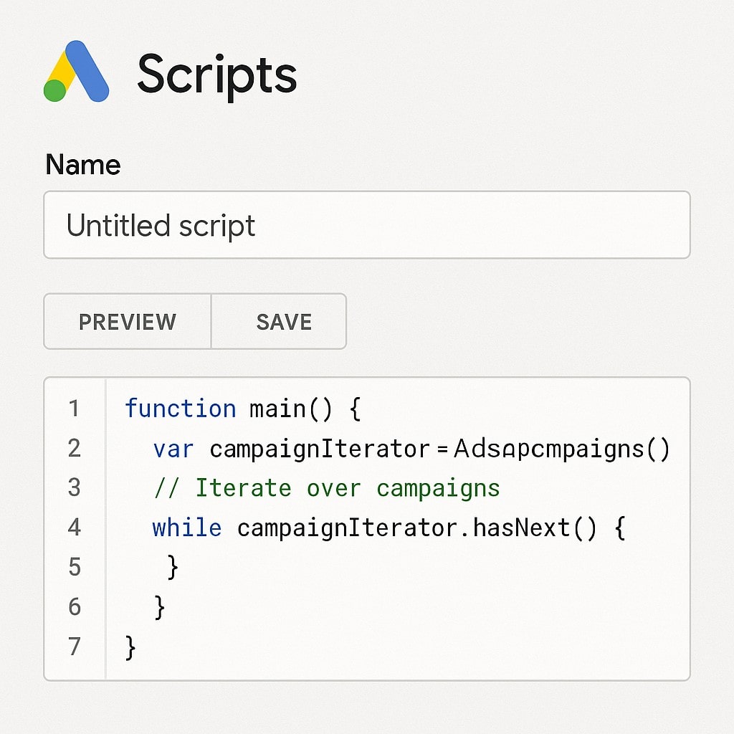This screenshot has height=734, width=734.
Task: Click the SAVE button
Action: pyautogui.click(x=279, y=322)
